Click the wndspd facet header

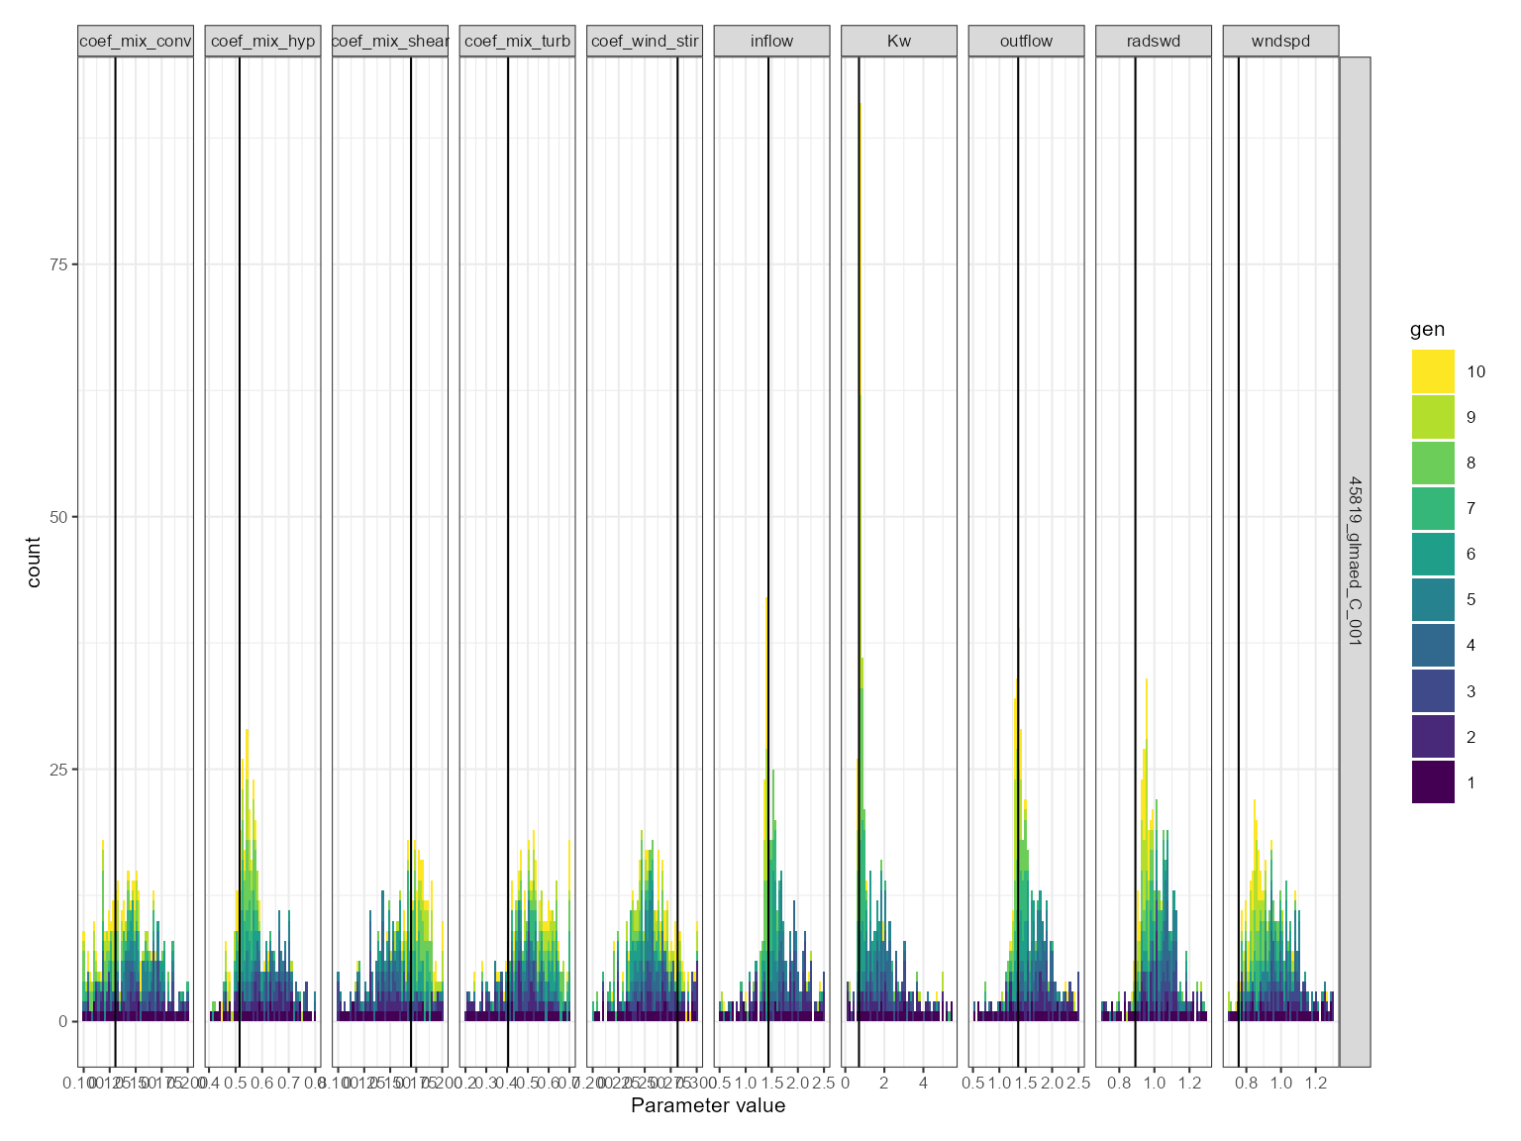(1280, 41)
